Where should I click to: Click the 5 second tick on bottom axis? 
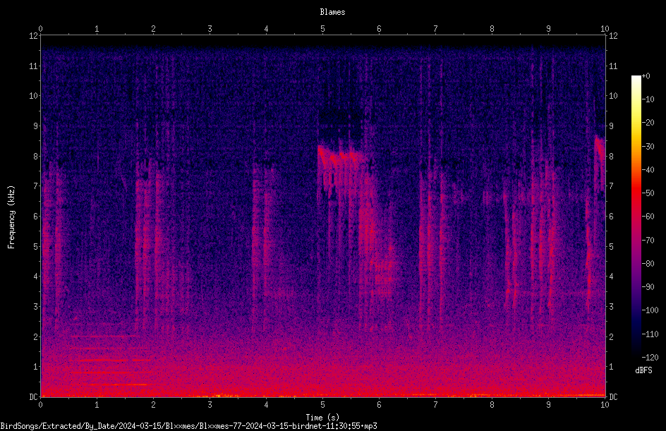click(x=323, y=405)
